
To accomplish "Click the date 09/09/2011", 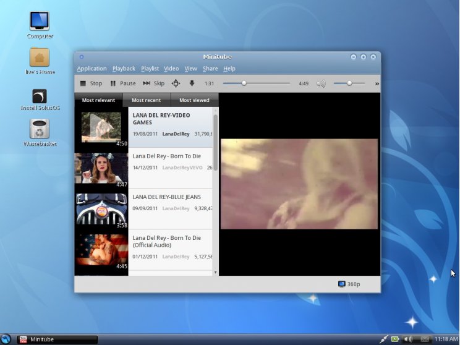I will tap(145, 208).
